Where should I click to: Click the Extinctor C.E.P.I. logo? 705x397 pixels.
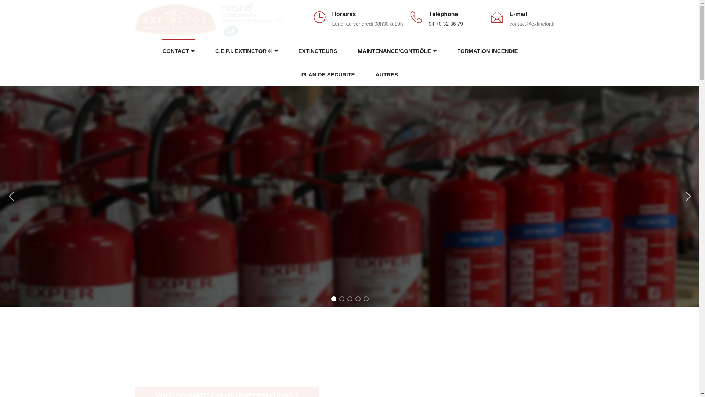pos(176,19)
